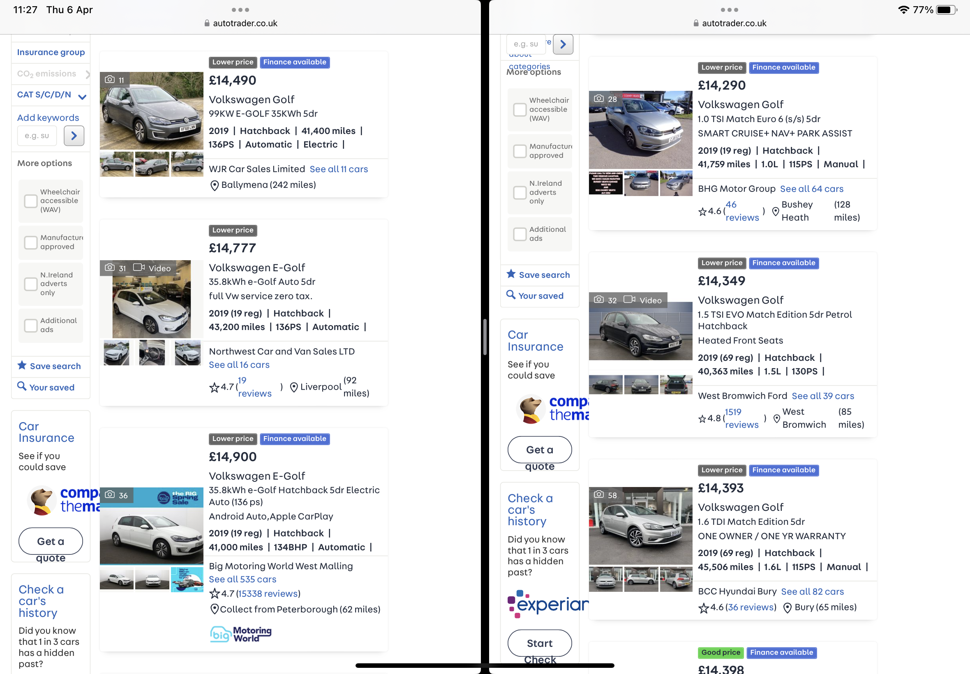This screenshot has height=674, width=970.
Task: Tap location pin next to Bury
Action: (788, 608)
